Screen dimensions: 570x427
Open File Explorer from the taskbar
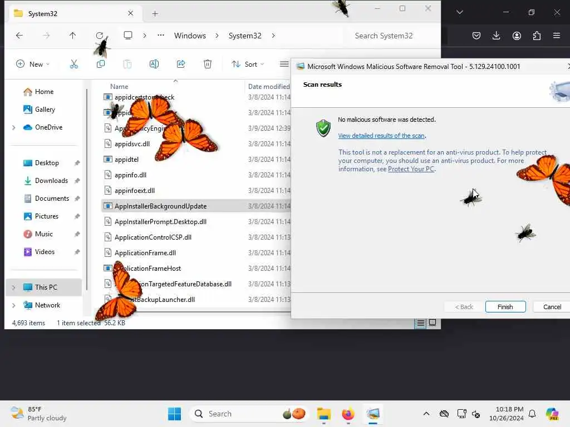323,414
